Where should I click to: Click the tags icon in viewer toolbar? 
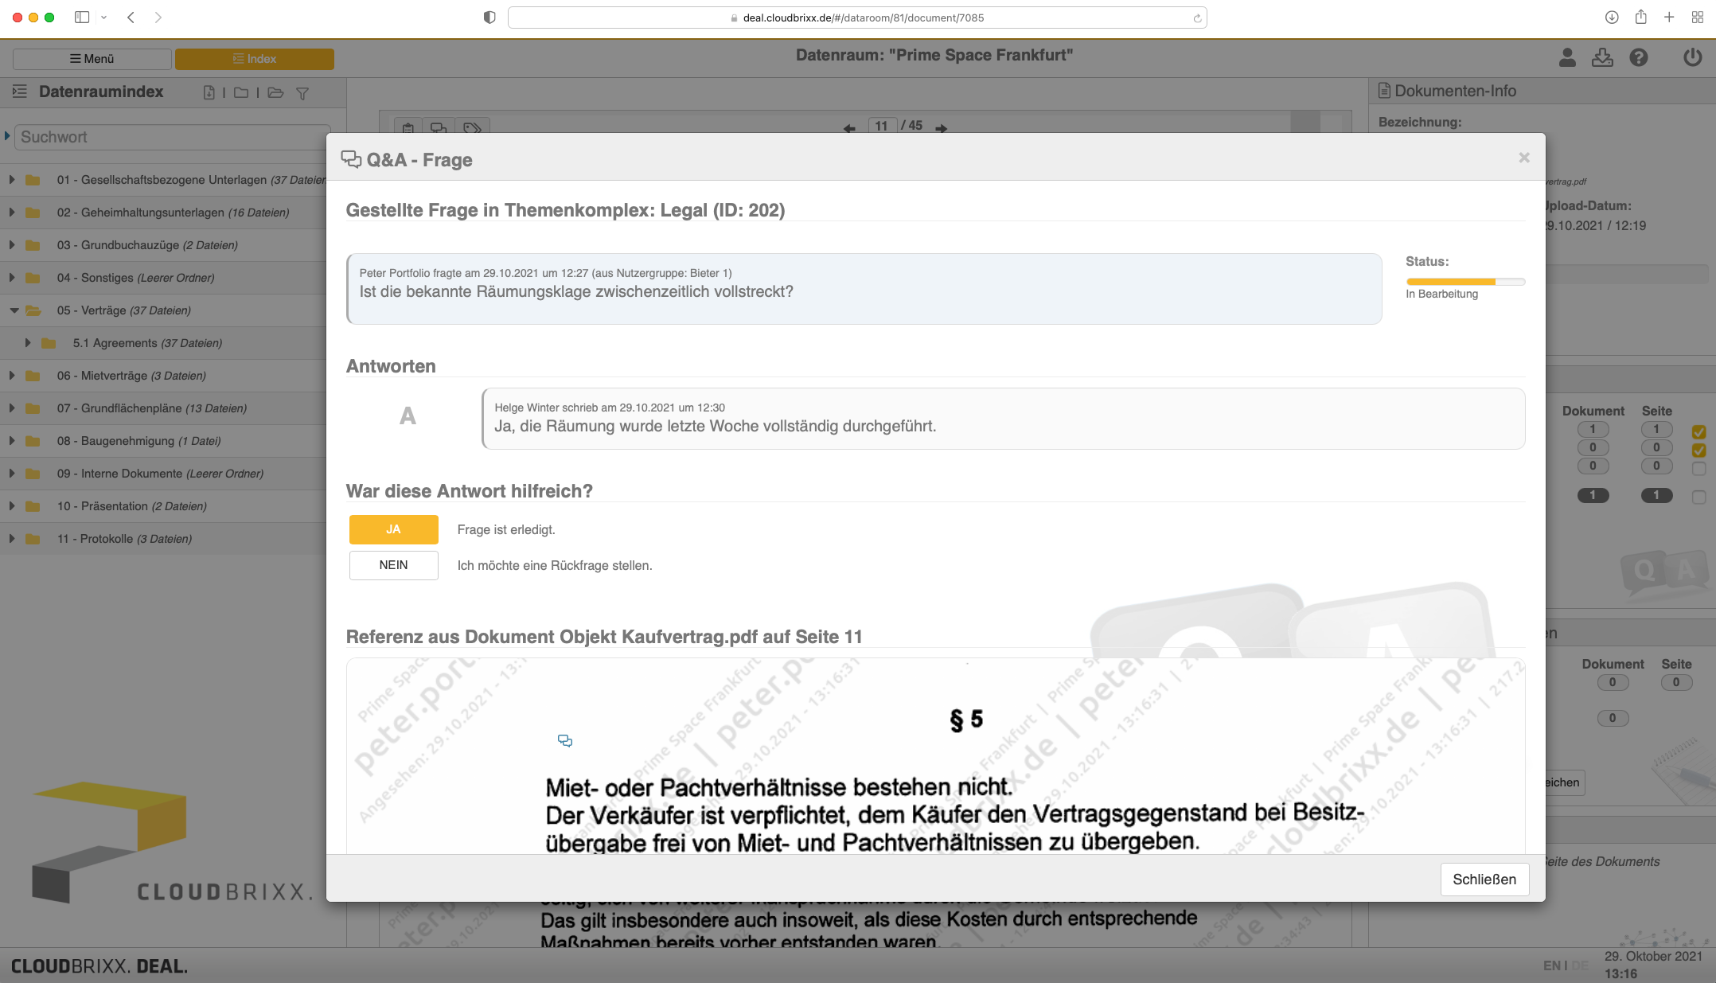pyautogui.click(x=473, y=127)
